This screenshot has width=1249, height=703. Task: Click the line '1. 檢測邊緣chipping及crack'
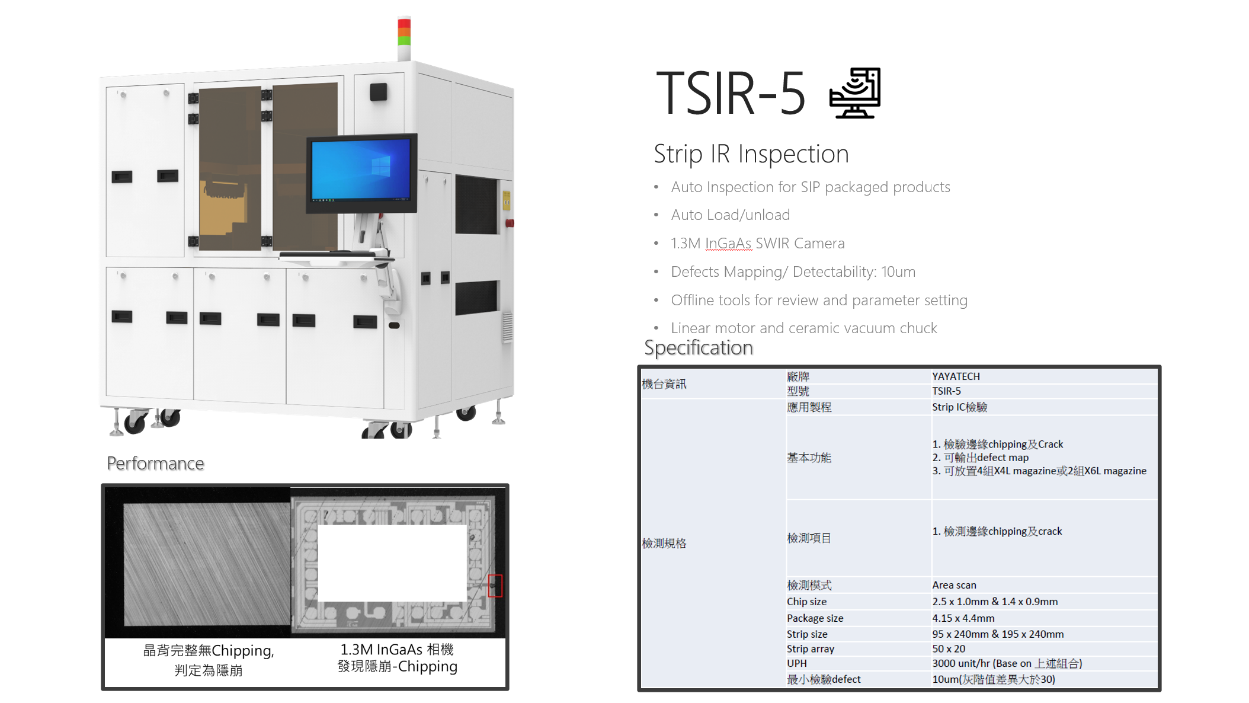pyautogui.click(x=997, y=532)
